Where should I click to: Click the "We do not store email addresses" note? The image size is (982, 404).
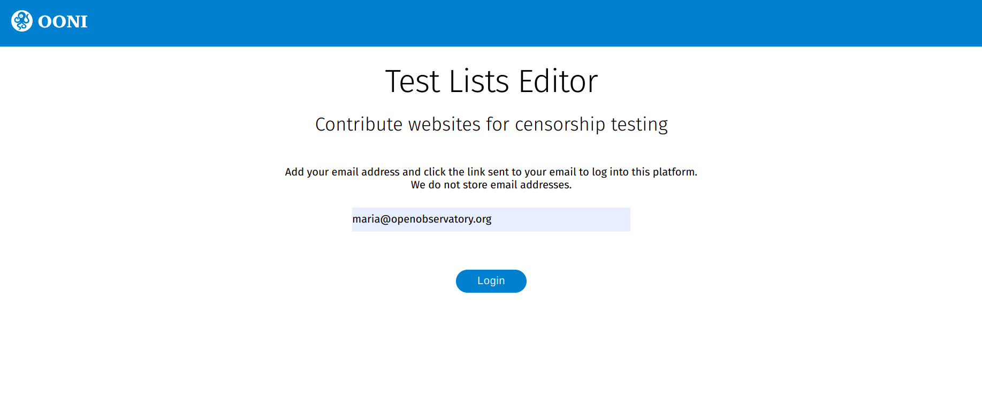(491, 185)
